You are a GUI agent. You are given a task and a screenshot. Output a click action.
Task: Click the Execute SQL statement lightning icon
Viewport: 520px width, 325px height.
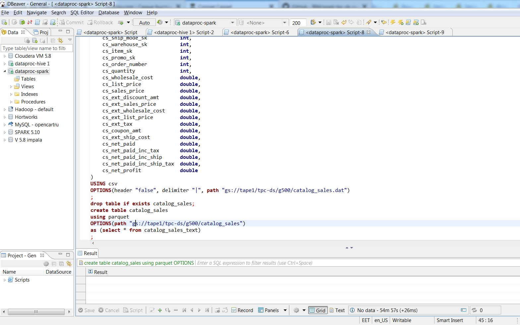pos(393,23)
